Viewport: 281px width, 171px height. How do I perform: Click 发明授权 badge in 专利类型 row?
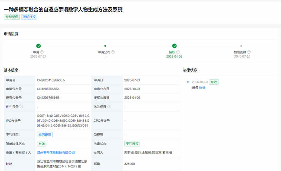click(45, 134)
